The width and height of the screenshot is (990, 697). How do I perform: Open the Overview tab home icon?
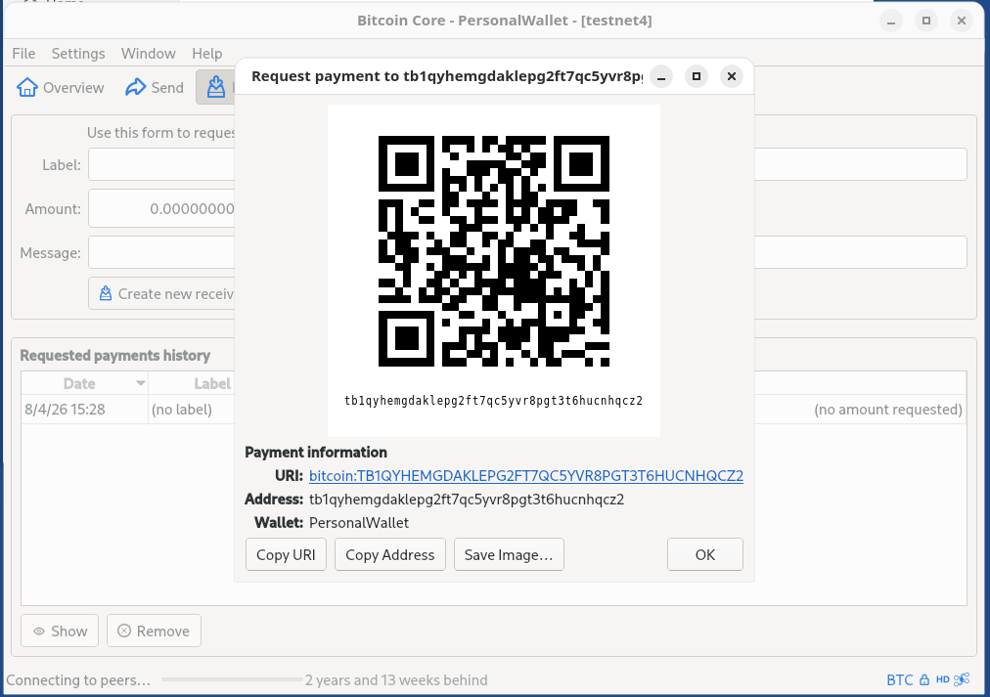[x=27, y=87]
